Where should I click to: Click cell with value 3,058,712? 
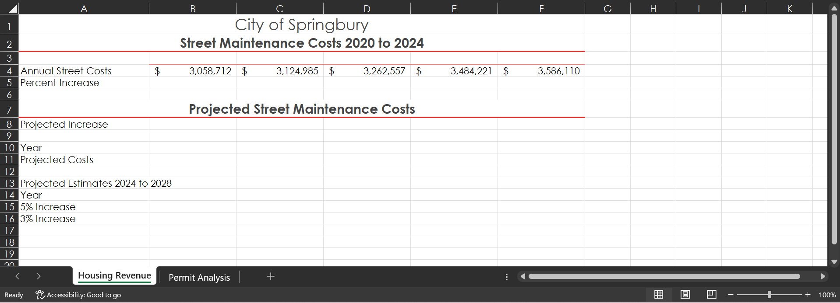coord(193,71)
